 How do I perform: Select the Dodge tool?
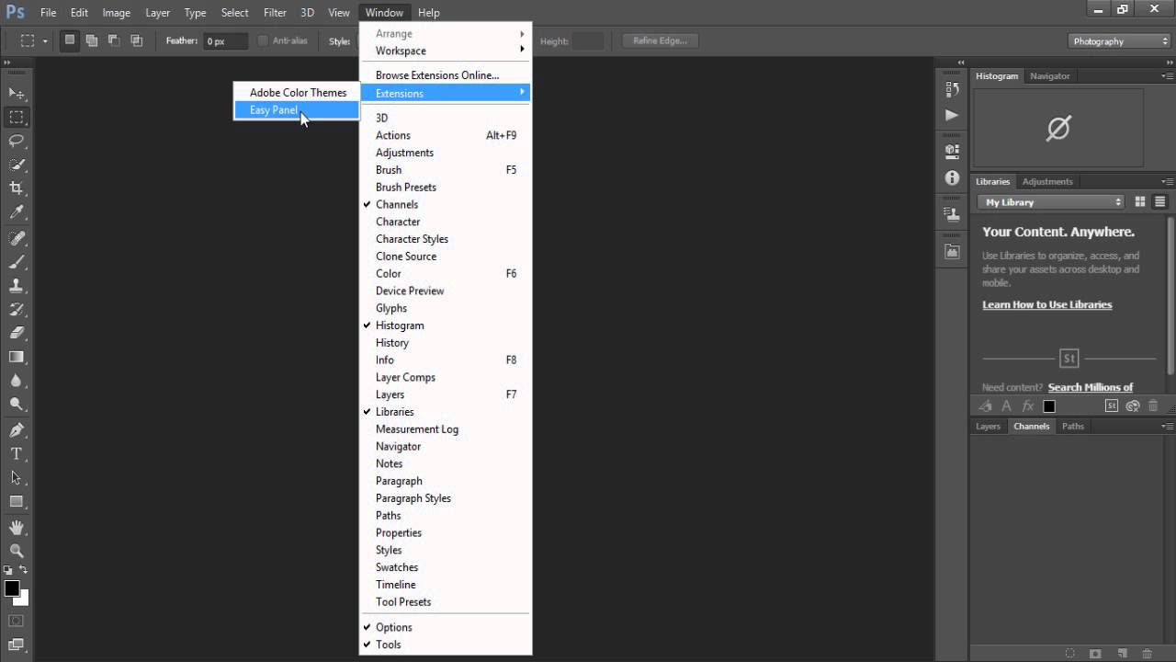click(x=17, y=405)
